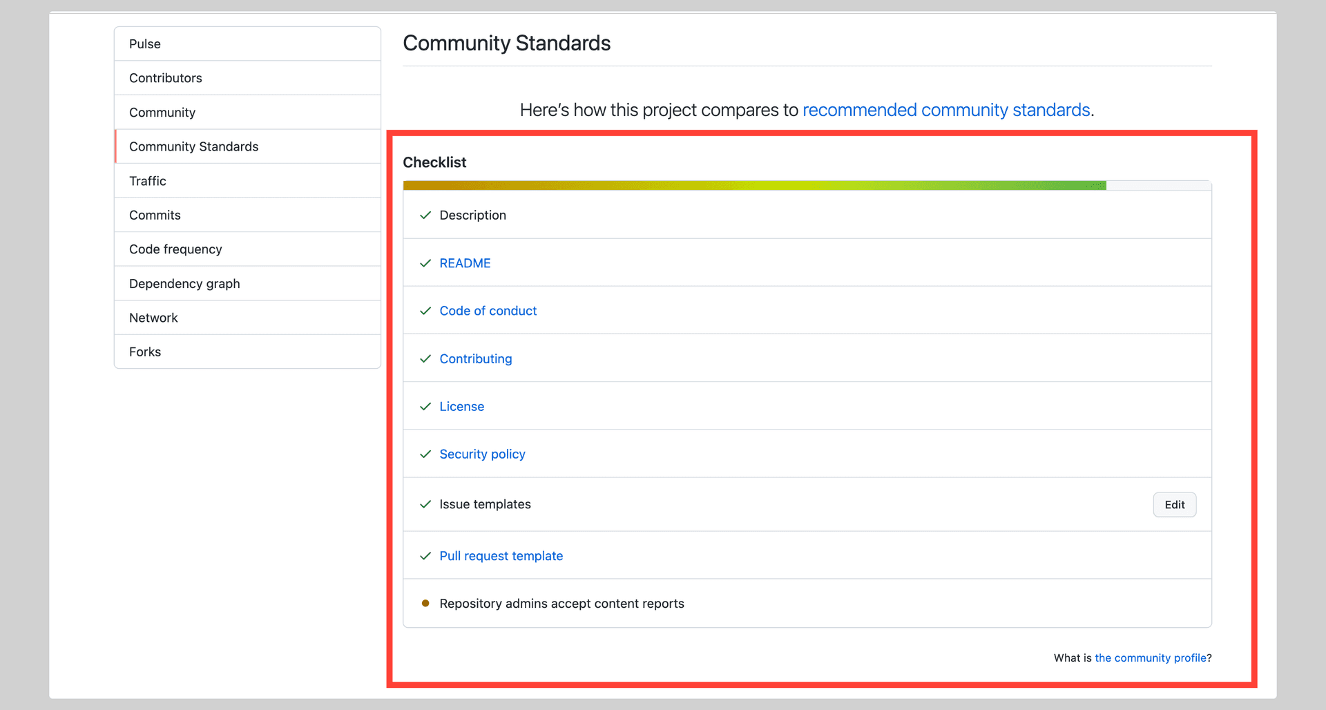Click the checkmark beside Security policy

(x=425, y=454)
